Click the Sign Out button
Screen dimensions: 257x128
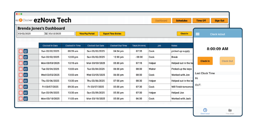(x=219, y=20)
